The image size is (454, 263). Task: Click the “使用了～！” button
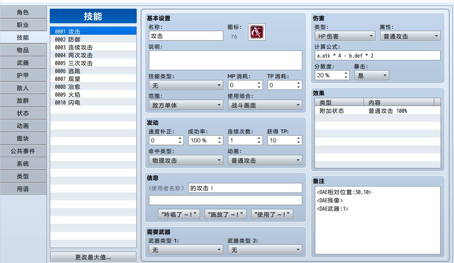coord(272,214)
